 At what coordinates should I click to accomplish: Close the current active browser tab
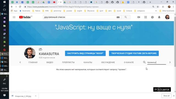61,2
